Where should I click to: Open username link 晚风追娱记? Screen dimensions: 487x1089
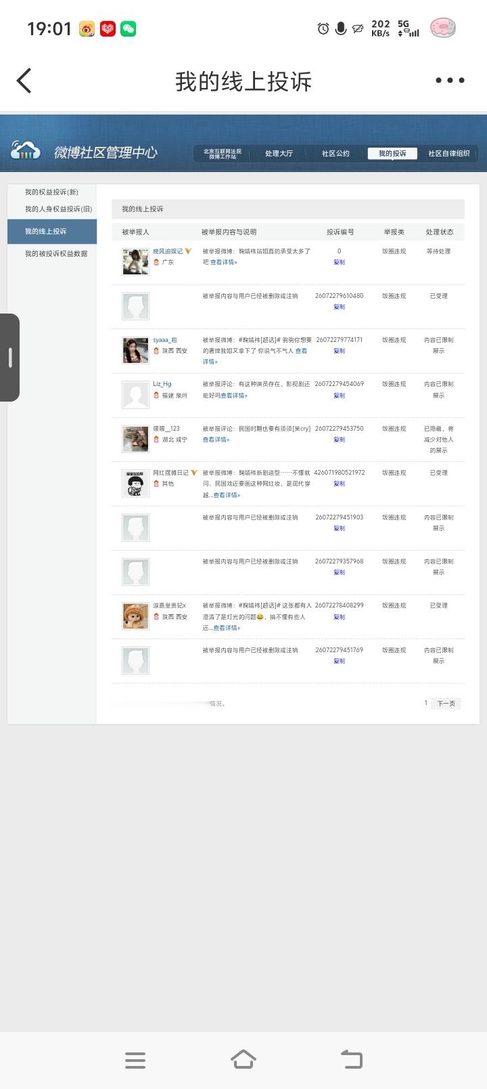coord(168,251)
